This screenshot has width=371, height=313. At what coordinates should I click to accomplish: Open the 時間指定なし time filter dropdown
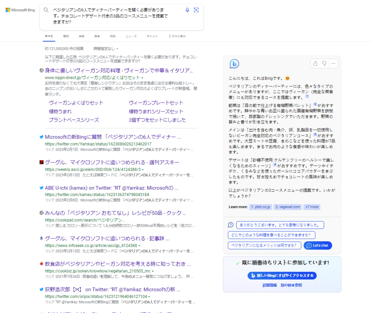point(105,49)
